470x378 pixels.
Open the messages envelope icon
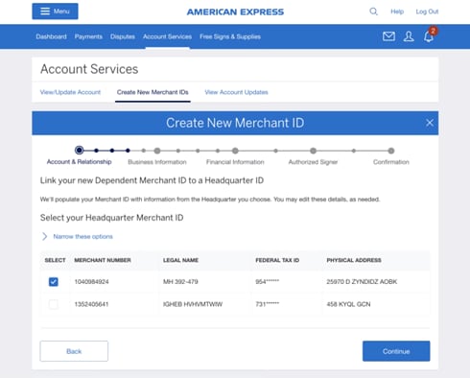pos(388,36)
